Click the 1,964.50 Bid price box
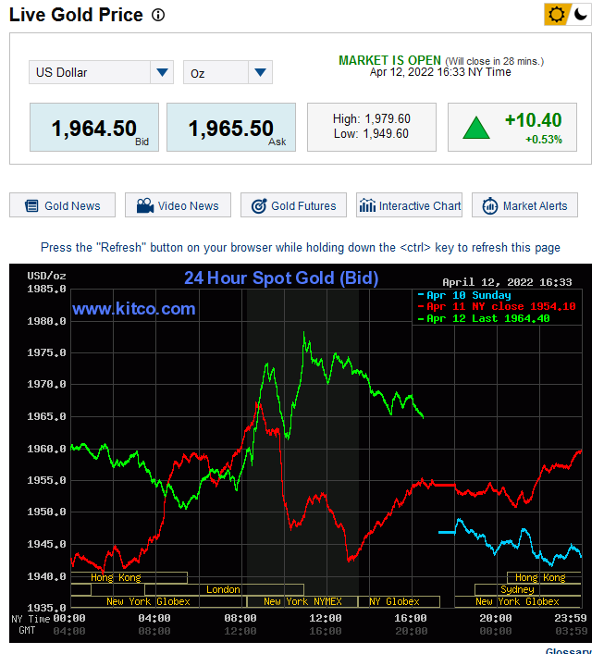The height and width of the screenshot is (654, 604). [94, 128]
